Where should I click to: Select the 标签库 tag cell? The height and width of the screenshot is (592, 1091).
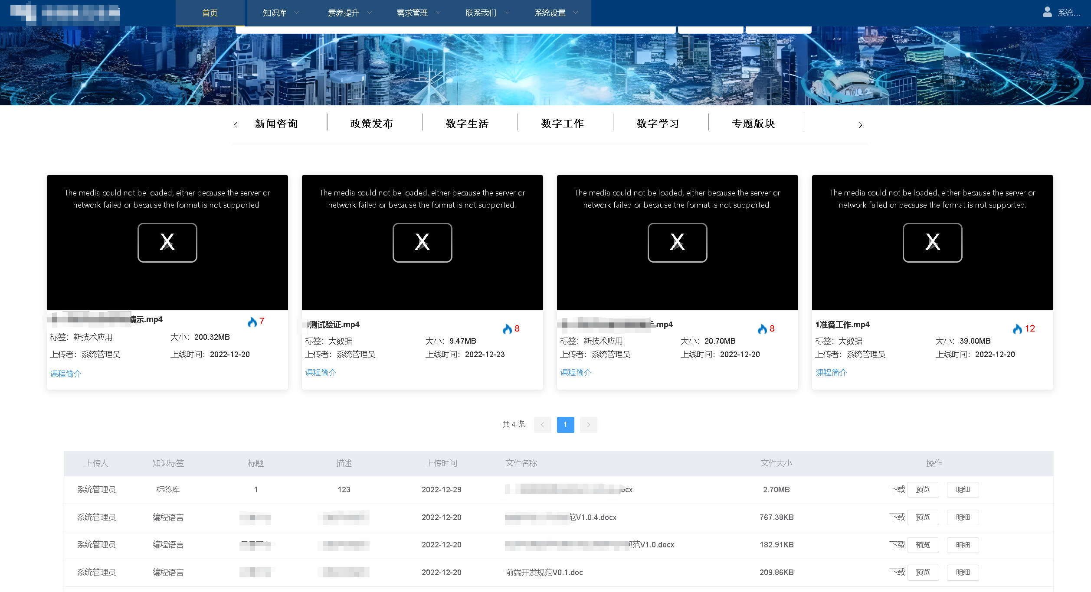coord(168,490)
